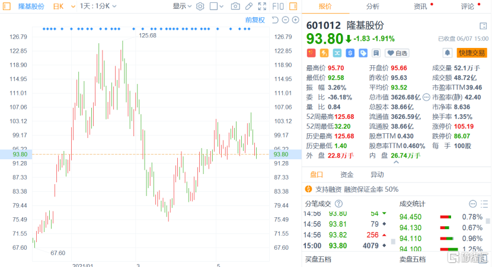Screen dimensions: 492x267
Task: Set a price alert with bell icon
Action: pyautogui.click(x=448, y=53)
